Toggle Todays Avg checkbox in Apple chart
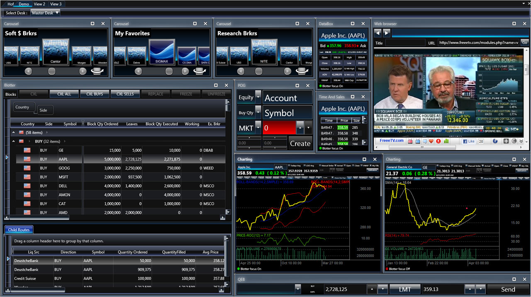This screenshot has height=297, width=531. point(288,166)
